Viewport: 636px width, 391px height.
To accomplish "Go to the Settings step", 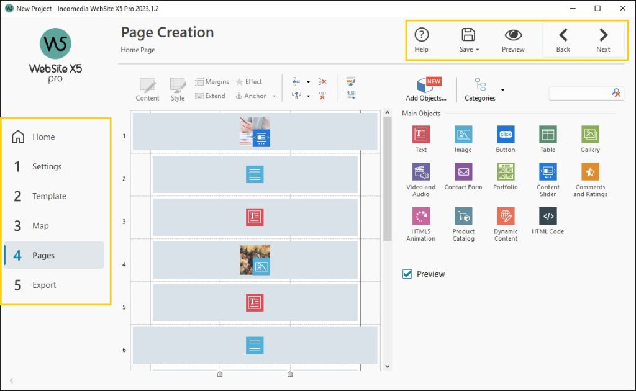I will pyautogui.click(x=47, y=166).
